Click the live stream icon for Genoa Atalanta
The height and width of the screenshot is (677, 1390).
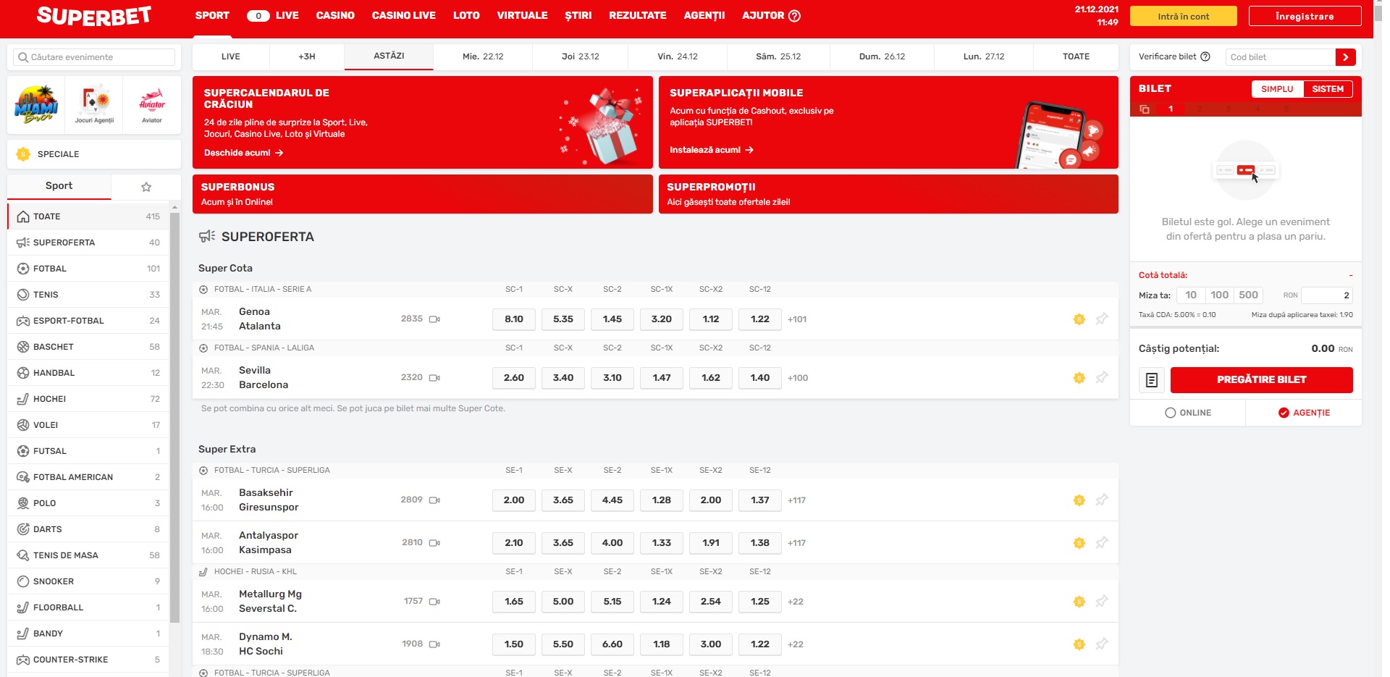tap(434, 319)
